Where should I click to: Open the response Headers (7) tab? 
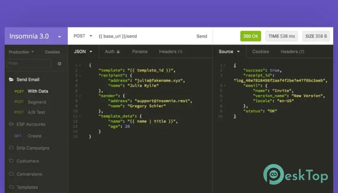point(292,52)
